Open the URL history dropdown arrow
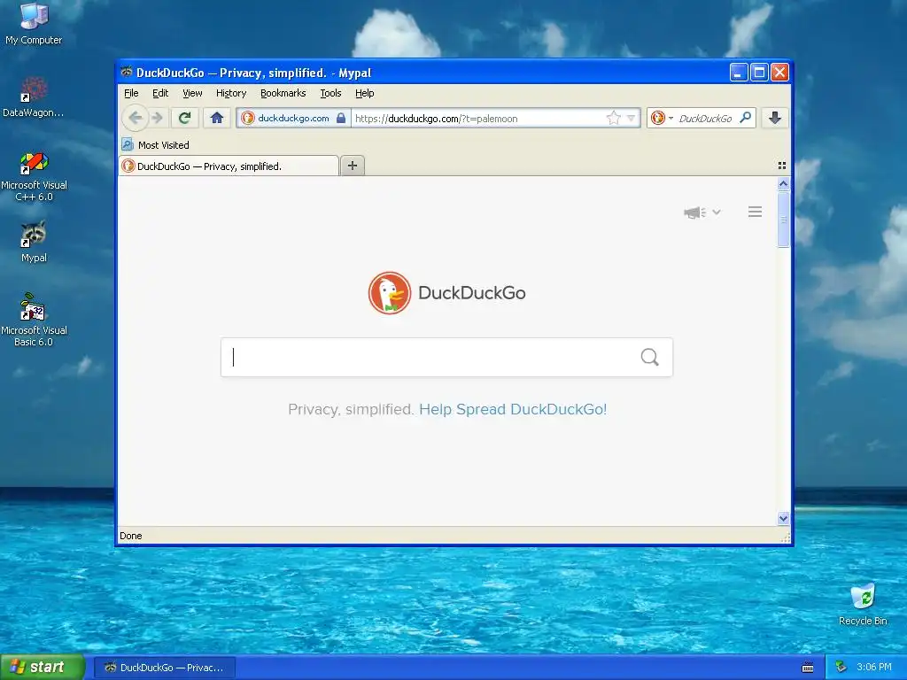 pos(631,118)
